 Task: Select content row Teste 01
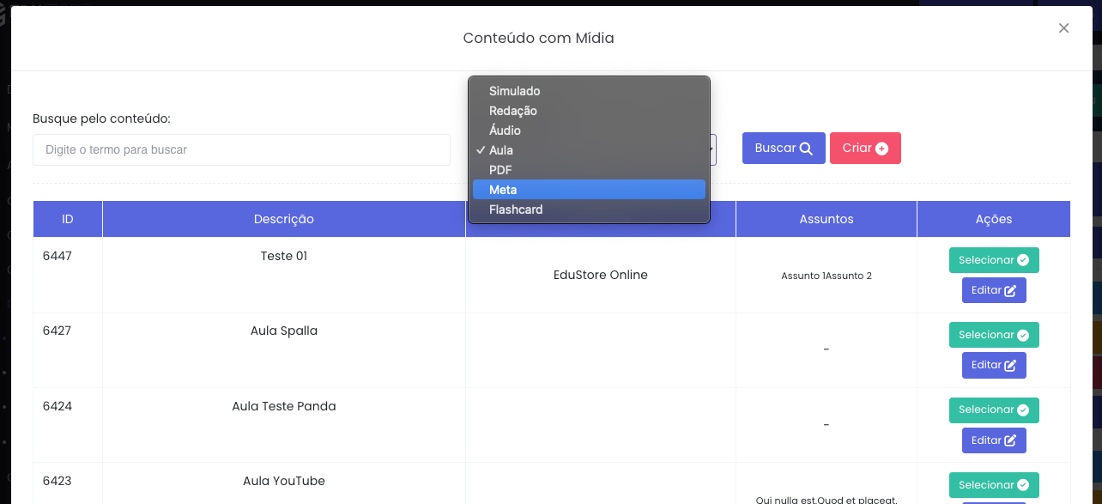coord(994,260)
